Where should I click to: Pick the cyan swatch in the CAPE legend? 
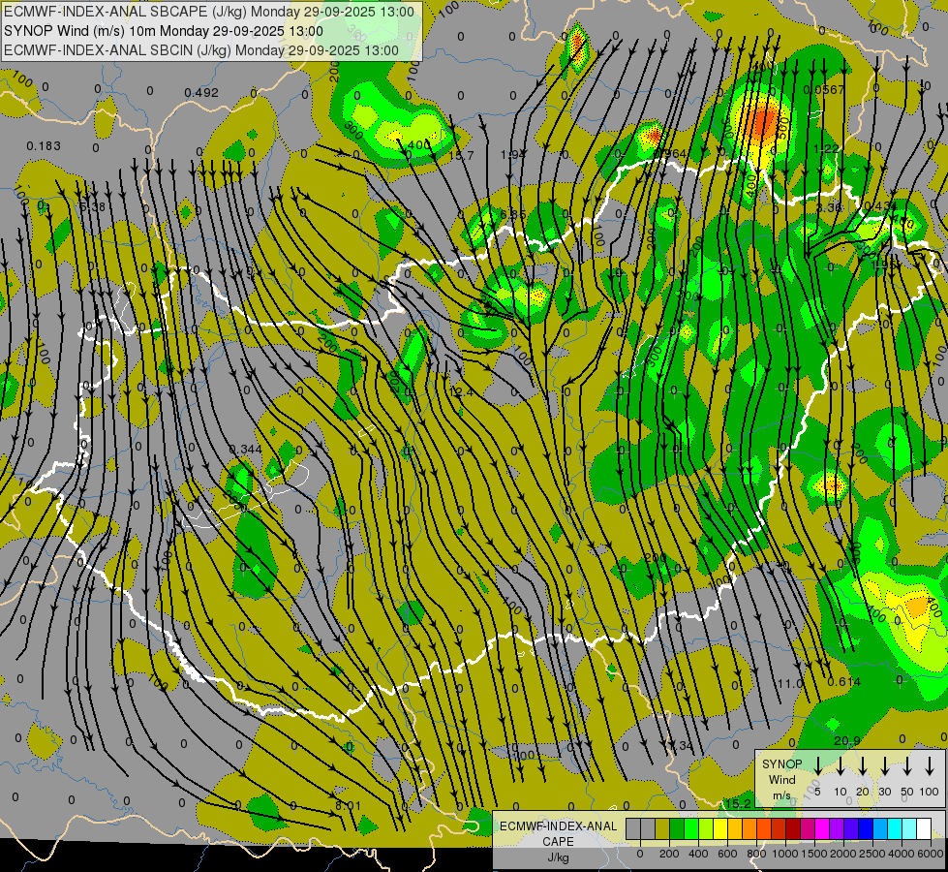(895, 829)
